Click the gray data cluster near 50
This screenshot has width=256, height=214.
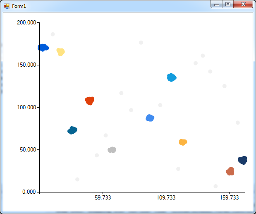pos(112,150)
